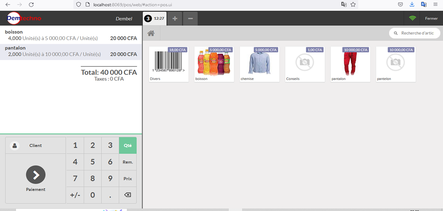Image resolution: width=443 pixels, height=211 pixels.
Task: Add the Divers barcode product
Action: point(168,64)
